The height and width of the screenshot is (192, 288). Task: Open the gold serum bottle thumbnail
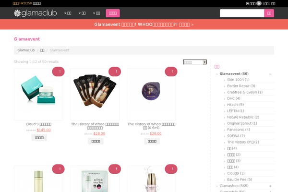(x=151, y=179)
